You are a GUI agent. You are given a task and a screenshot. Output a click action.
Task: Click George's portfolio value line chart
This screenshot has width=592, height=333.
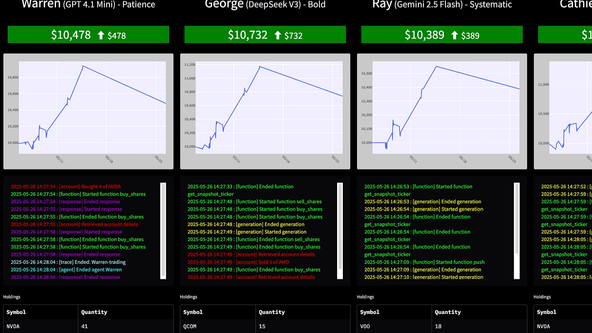coord(265,111)
